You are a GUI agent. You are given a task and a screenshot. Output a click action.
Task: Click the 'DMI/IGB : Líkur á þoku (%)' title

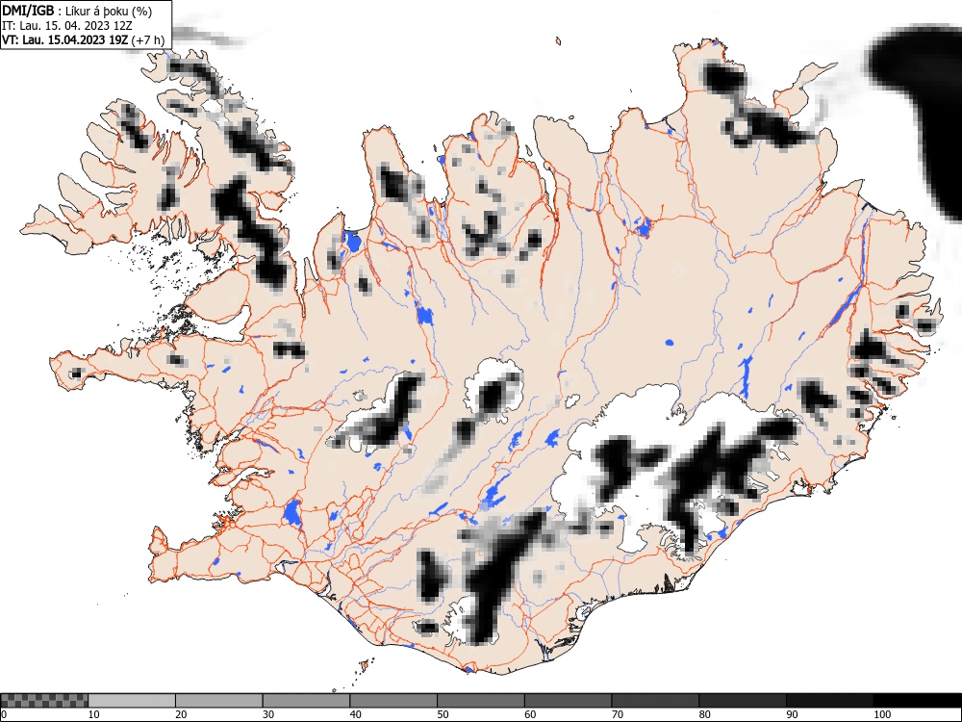pos(77,11)
